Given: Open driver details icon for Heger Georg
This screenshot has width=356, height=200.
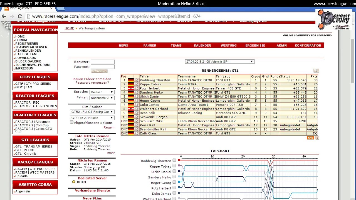Looking at the screenshot, I should (136, 101).
